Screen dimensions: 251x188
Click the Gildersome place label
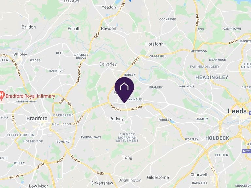[x=158, y=177]
